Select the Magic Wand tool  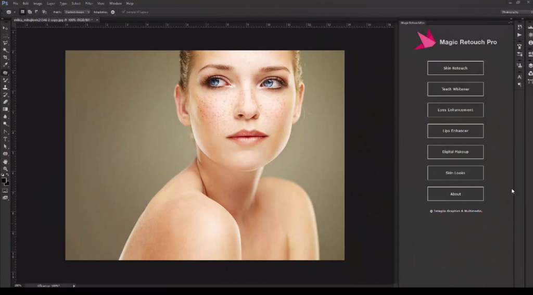click(5, 50)
